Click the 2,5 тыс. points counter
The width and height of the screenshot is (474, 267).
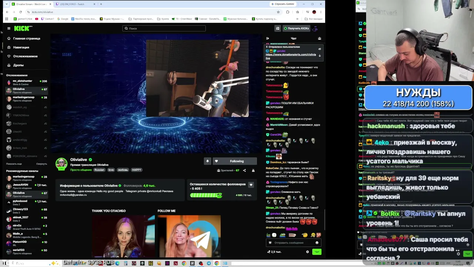[x=274, y=252]
